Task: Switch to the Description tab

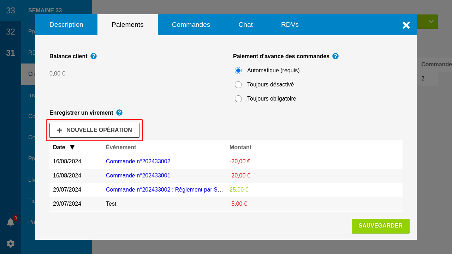Action: point(66,25)
